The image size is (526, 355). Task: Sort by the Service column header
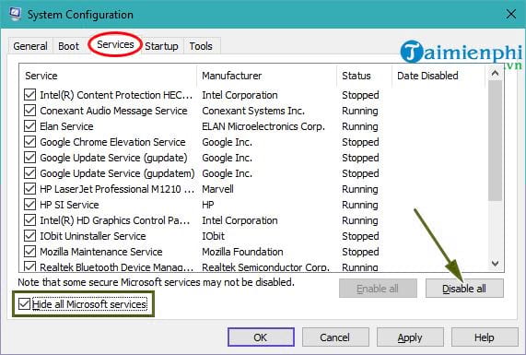coord(108,76)
